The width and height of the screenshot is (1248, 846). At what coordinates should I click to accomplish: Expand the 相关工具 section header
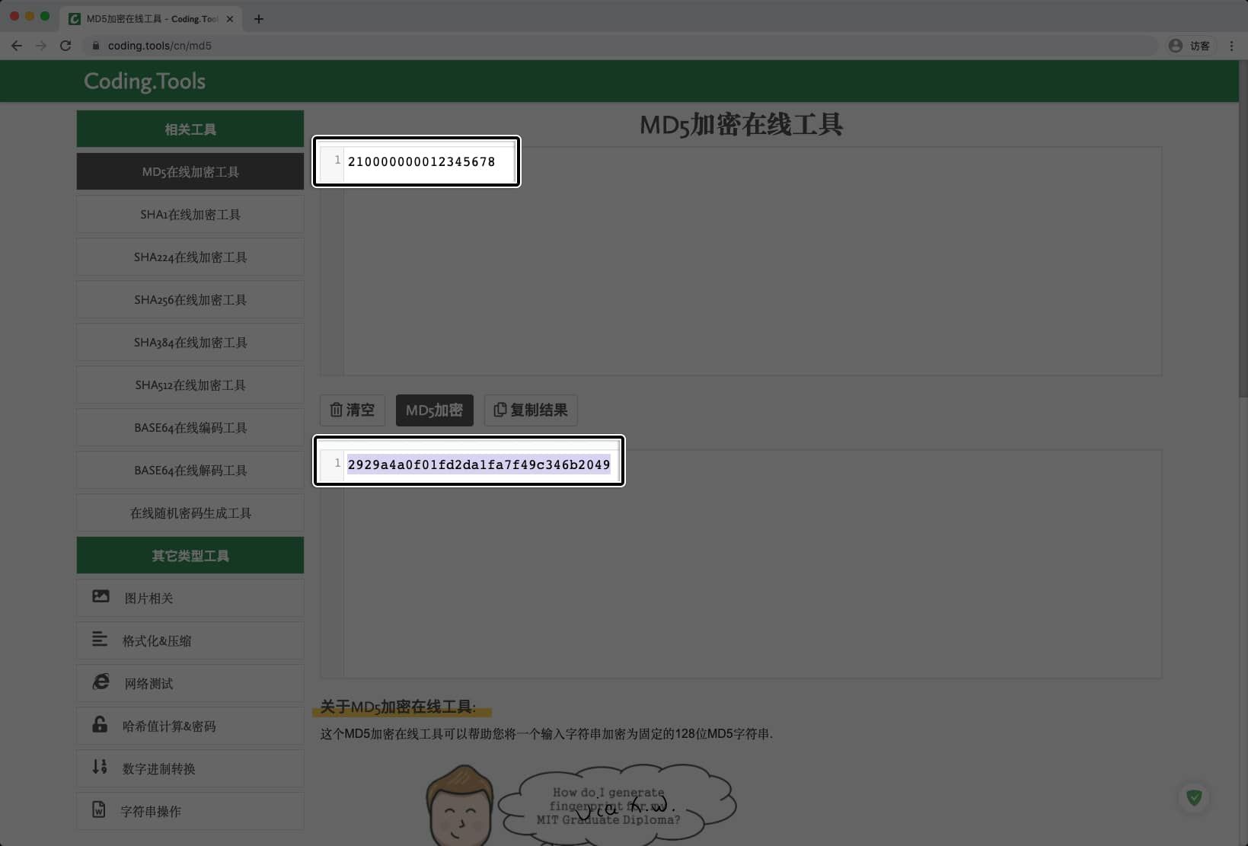190,129
